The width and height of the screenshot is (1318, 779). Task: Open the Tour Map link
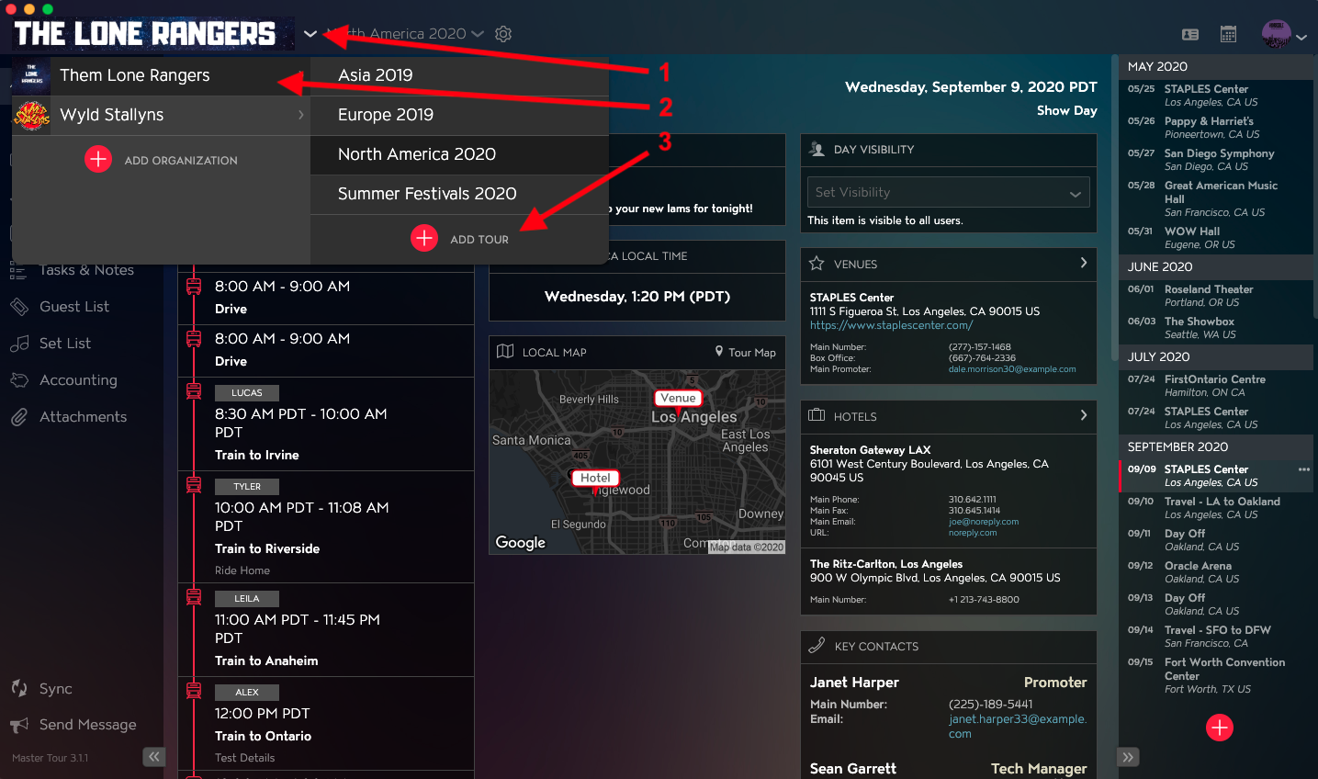point(746,352)
